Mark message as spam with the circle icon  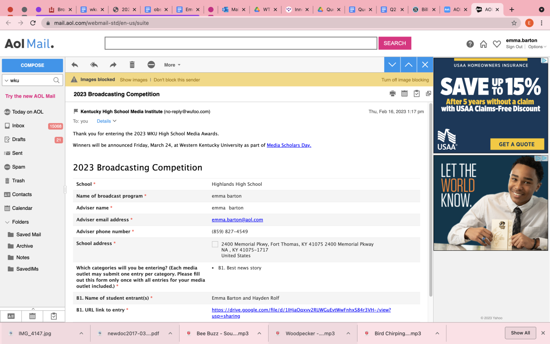[151, 65]
